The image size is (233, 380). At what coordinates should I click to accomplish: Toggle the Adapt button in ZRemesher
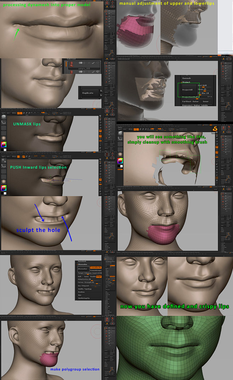point(99,277)
